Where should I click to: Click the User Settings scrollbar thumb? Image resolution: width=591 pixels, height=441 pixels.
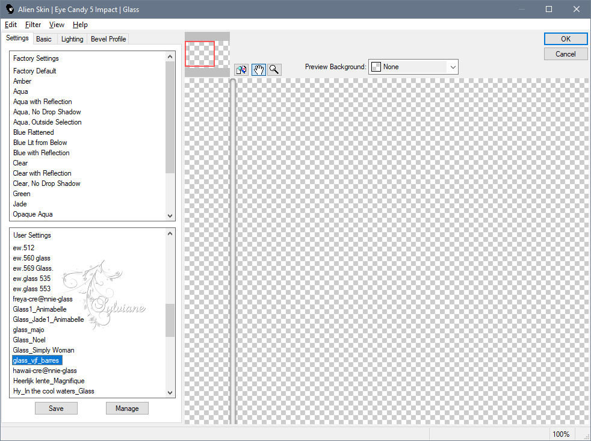[170, 320]
